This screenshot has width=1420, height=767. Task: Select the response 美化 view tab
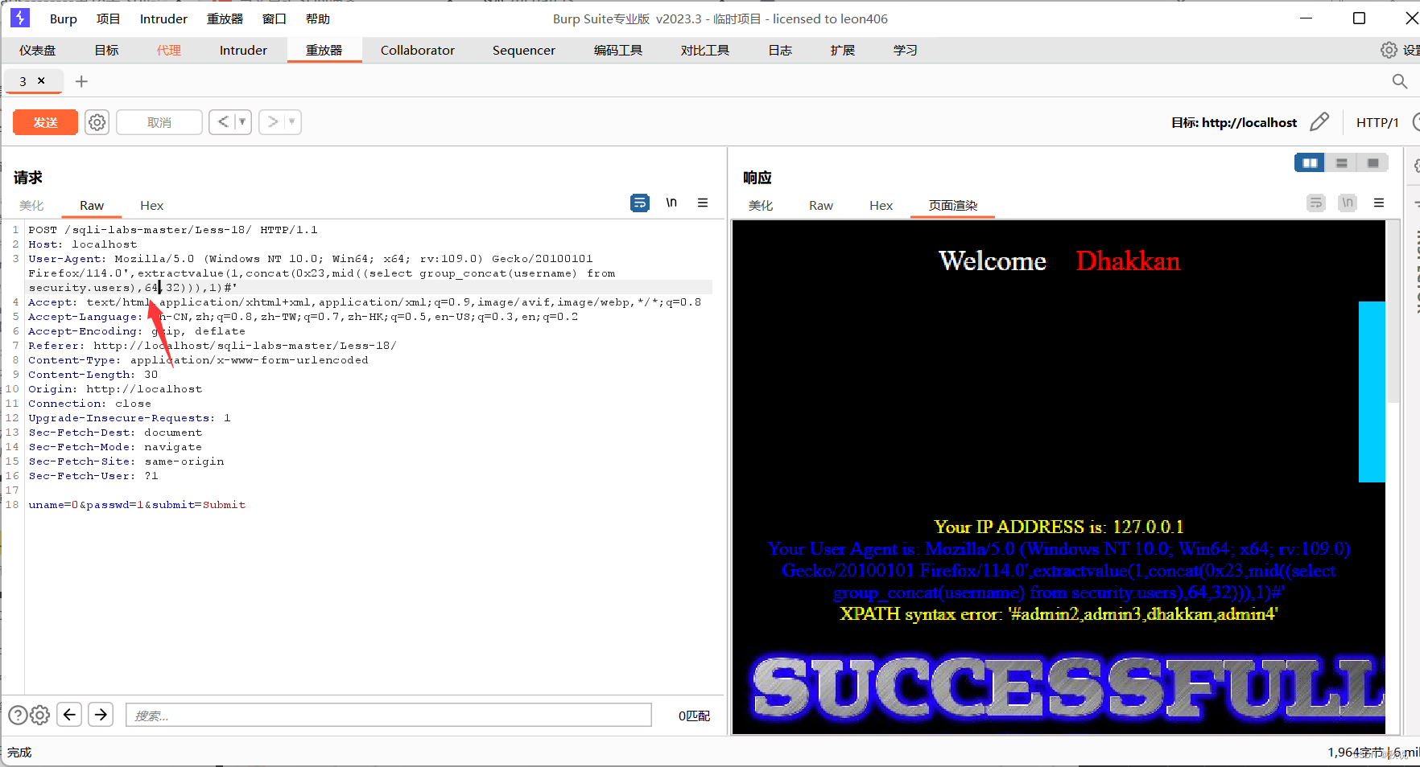point(761,206)
